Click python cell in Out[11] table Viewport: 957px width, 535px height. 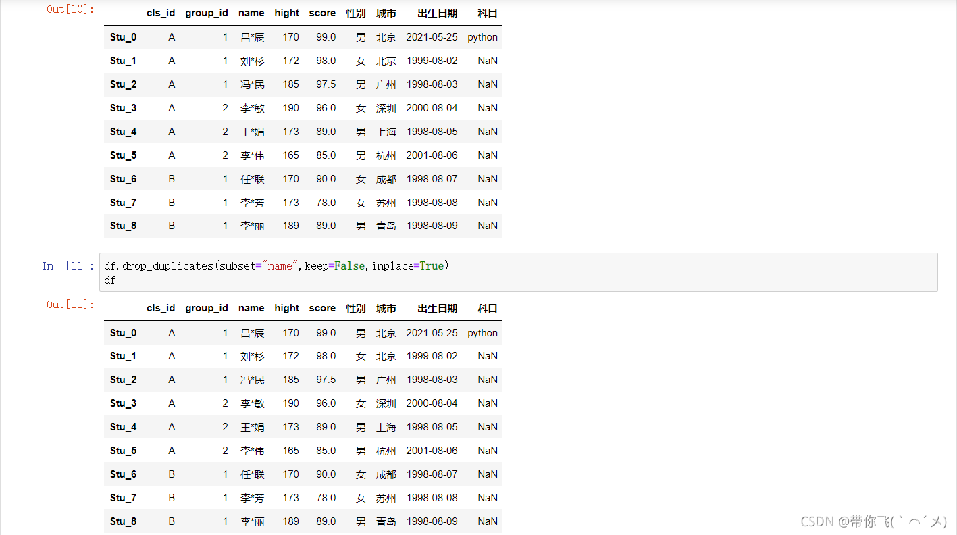483,333
